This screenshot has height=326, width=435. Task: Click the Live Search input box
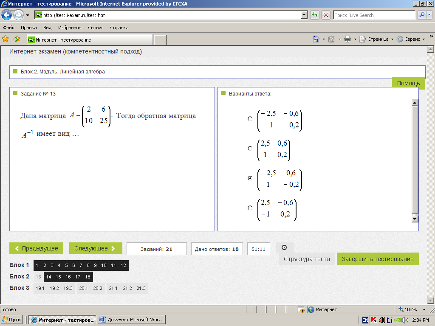(374, 15)
